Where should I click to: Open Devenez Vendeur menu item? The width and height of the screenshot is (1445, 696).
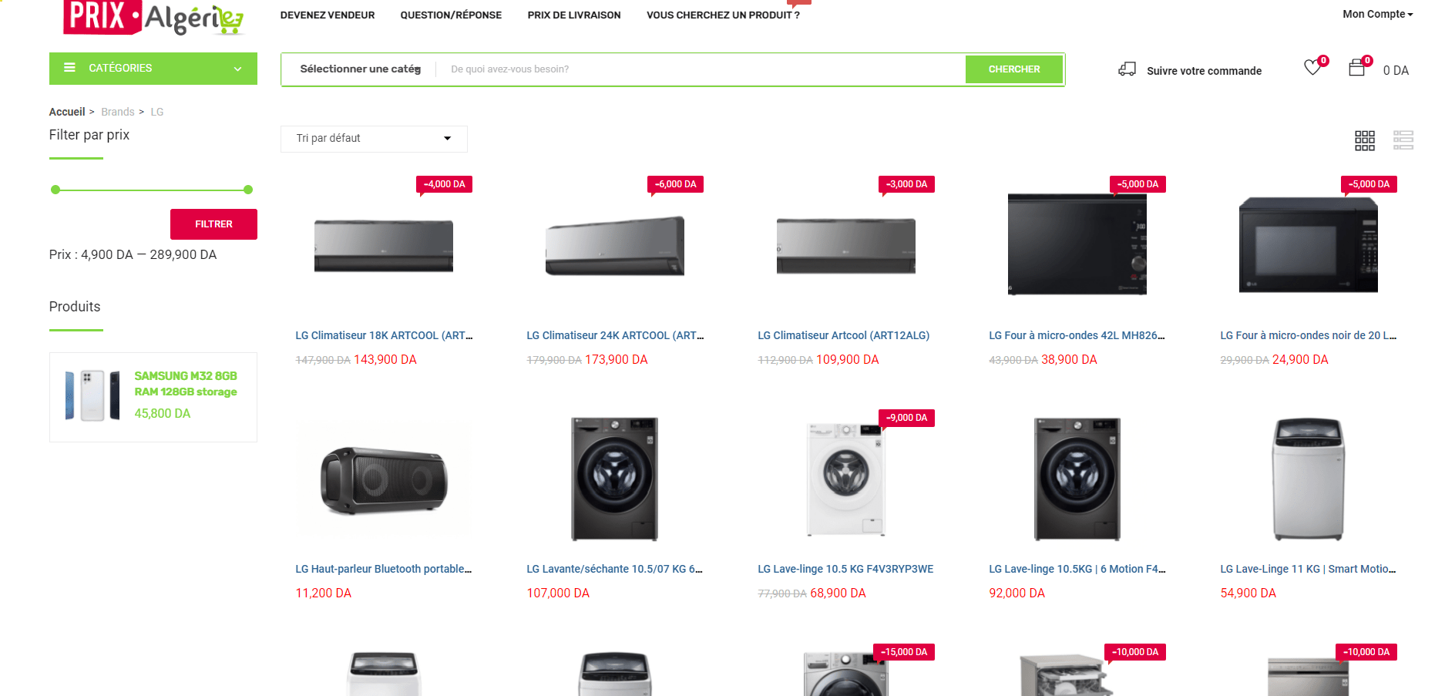[x=328, y=15]
